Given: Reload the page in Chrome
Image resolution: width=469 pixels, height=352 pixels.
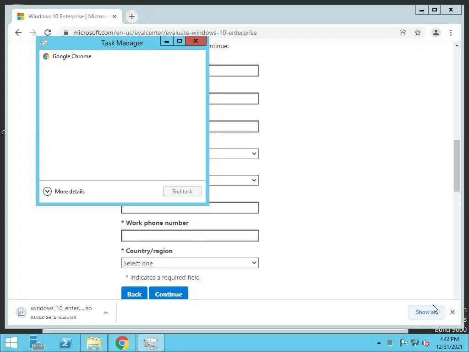Looking at the screenshot, I should point(48,33).
